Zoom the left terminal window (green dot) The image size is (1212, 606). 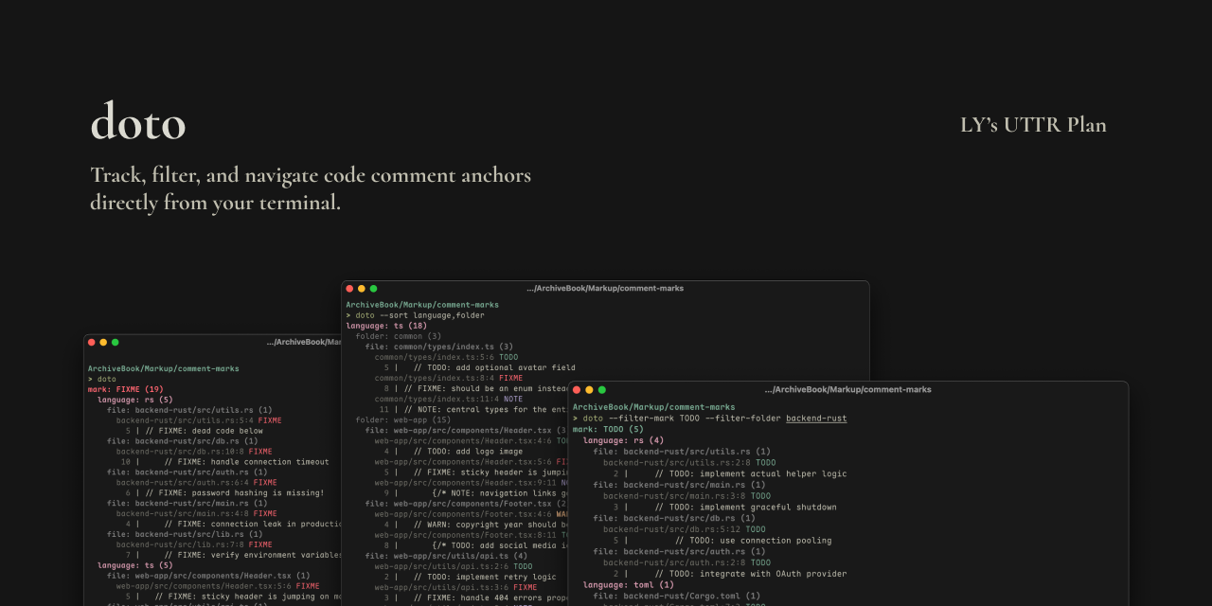point(116,342)
